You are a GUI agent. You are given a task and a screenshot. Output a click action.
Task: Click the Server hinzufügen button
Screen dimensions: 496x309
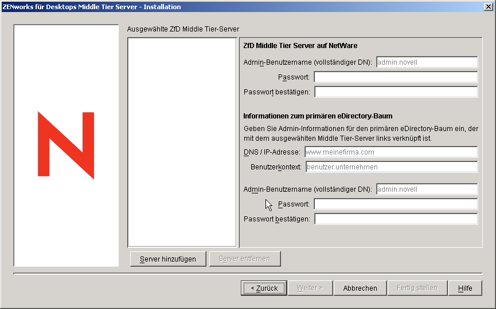point(168,259)
